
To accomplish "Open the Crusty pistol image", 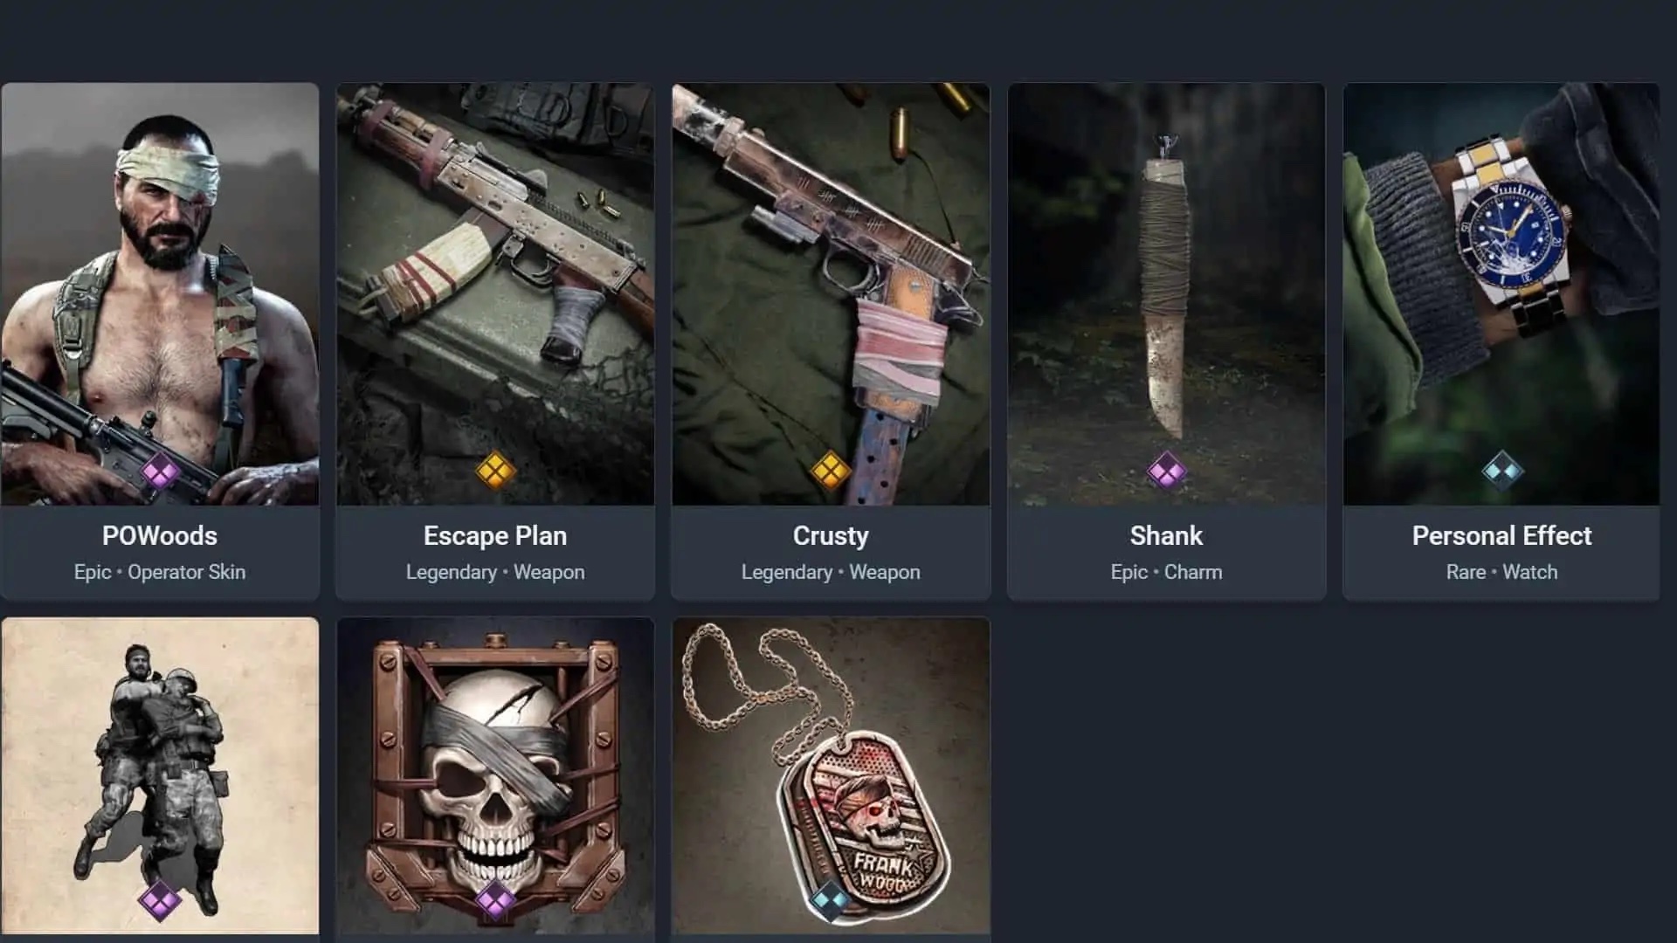I will (x=831, y=294).
